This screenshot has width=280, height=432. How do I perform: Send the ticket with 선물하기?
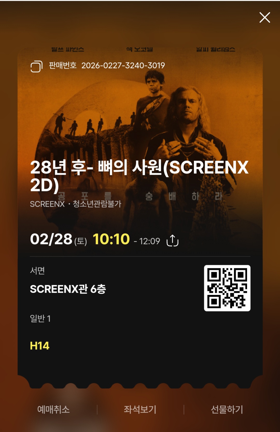click(227, 409)
